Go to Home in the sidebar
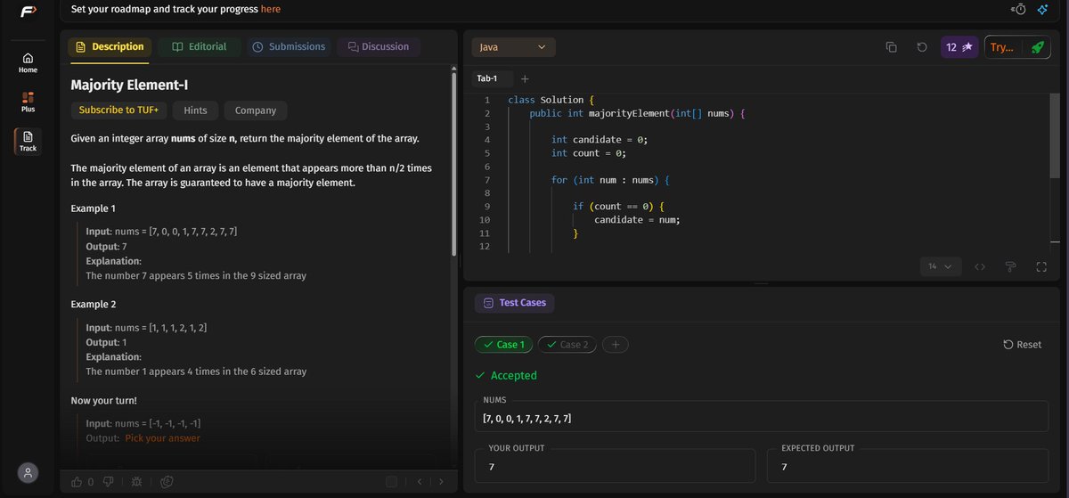Image resolution: width=1069 pixels, height=498 pixels. 28,62
